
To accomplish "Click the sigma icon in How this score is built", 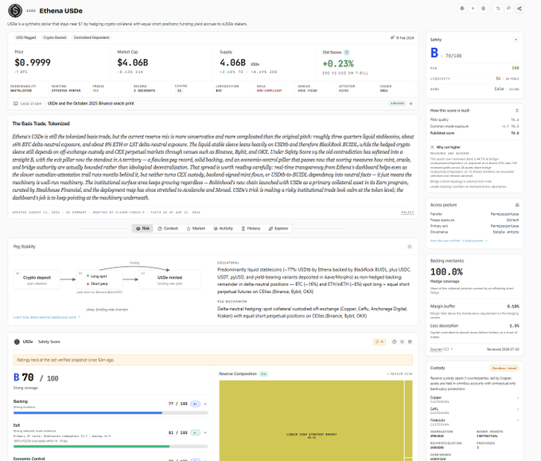I will (517, 111).
